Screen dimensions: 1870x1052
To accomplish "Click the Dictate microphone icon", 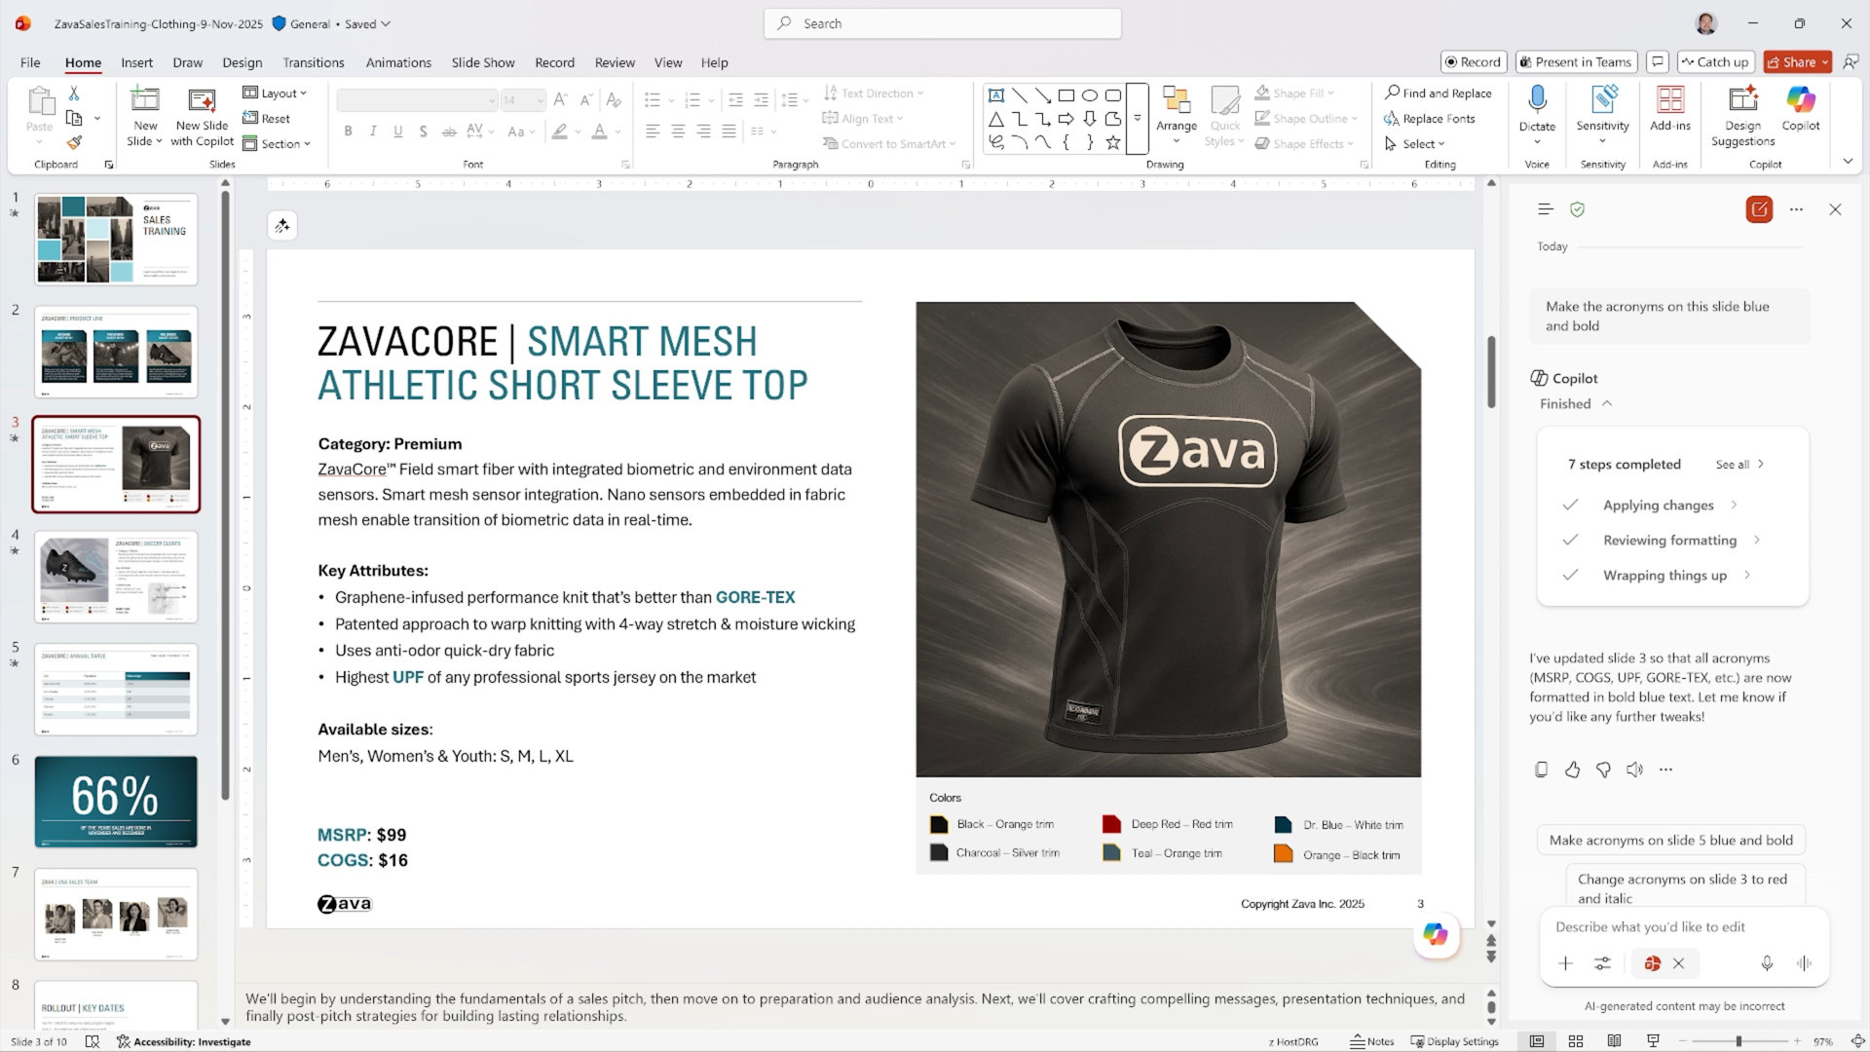I will (1537, 100).
